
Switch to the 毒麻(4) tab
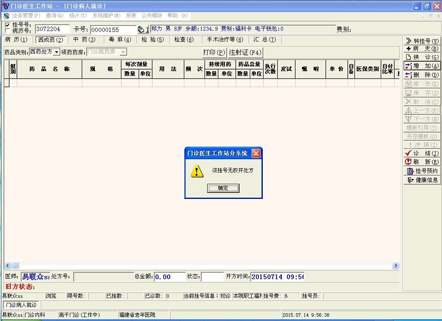[120, 40]
